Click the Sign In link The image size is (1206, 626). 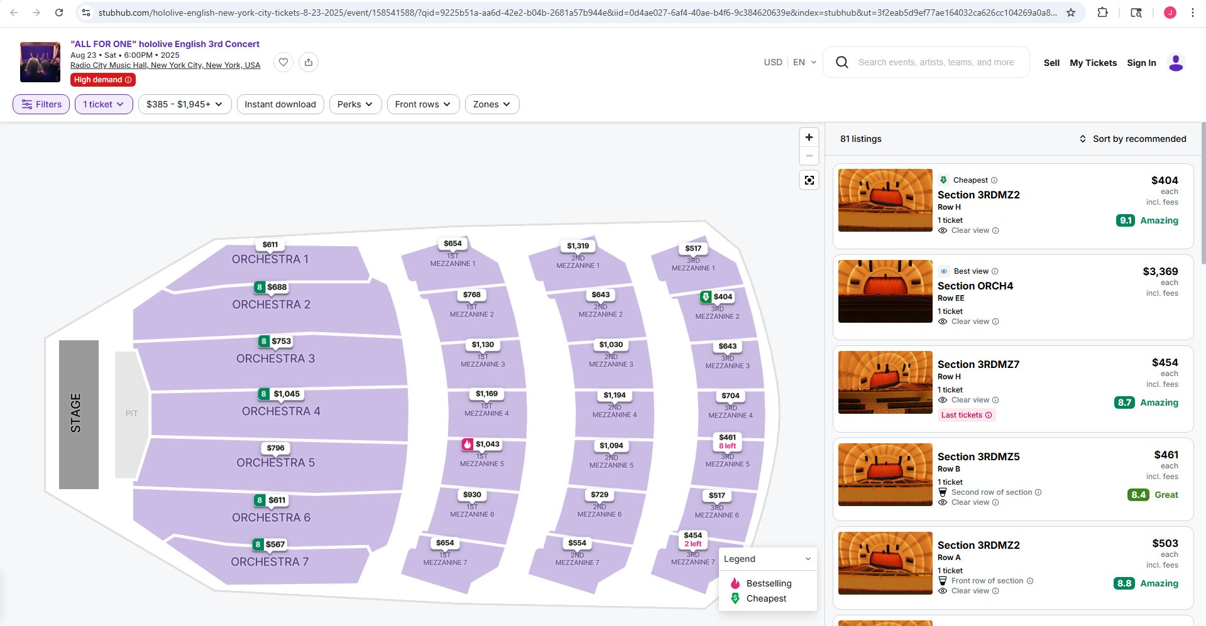coord(1141,63)
